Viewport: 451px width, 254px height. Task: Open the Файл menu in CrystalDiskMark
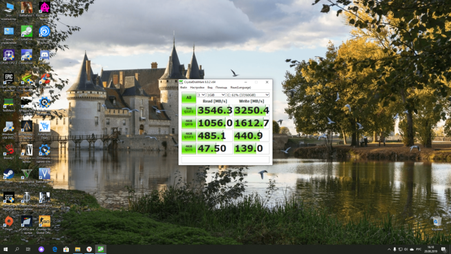pyautogui.click(x=184, y=88)
